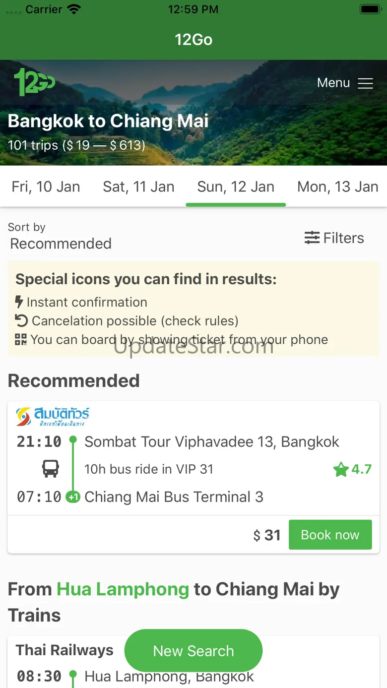This screenshot has width=387, height=688.
Task: Tap the Filters sliders icon
Action: click(312, 238)
